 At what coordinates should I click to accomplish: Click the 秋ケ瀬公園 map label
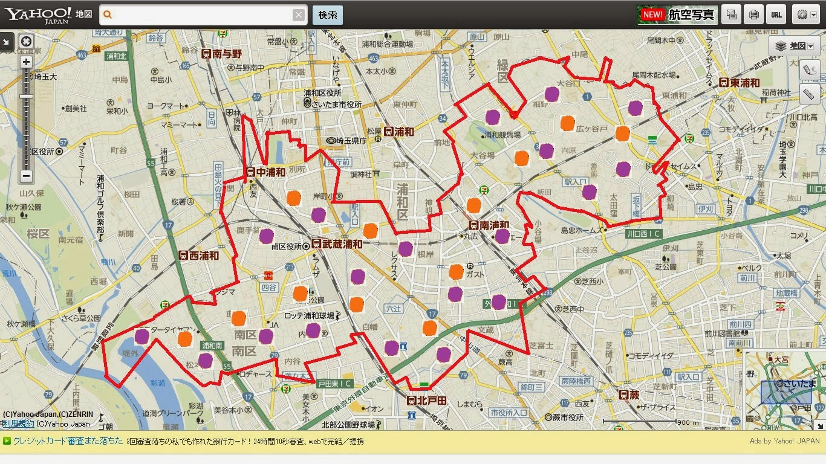click(24, 207)
